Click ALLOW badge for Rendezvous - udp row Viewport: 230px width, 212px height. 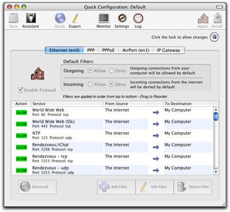point(21,170)
